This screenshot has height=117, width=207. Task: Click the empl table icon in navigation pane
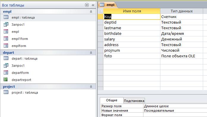[6, 17]
